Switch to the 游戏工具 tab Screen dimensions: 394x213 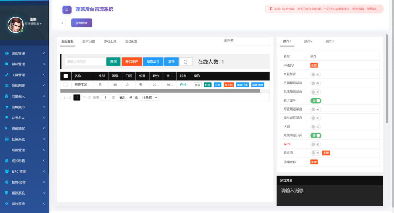tap(110, 41)
